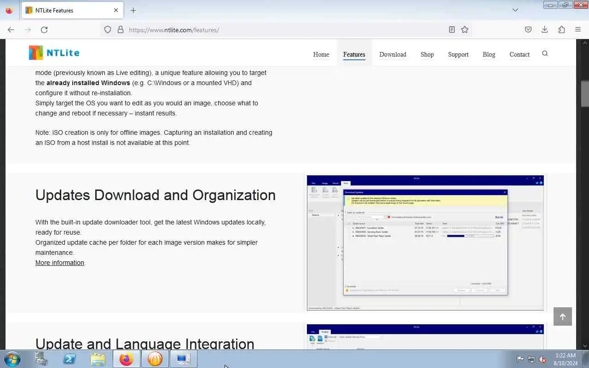This screenshot has width=589, height=368.
Task: Reload the page with refresh icon
Action: (x=44, y=29)
